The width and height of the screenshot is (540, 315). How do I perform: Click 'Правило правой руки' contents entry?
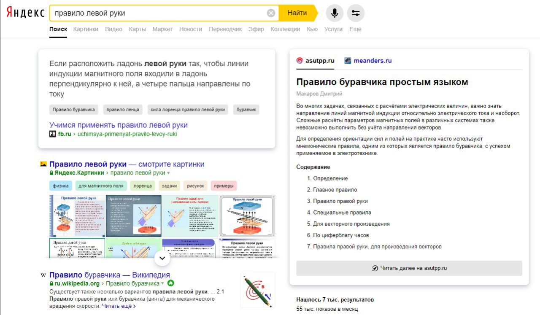pos(340,201)
